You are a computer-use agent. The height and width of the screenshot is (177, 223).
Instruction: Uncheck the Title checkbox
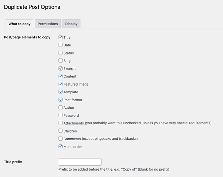tap(60, 37)
